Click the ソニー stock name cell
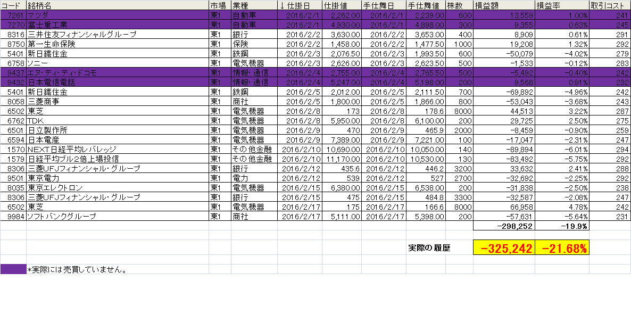Image resolution: width=631 pixels, height=322 pixels. point(118,63)
